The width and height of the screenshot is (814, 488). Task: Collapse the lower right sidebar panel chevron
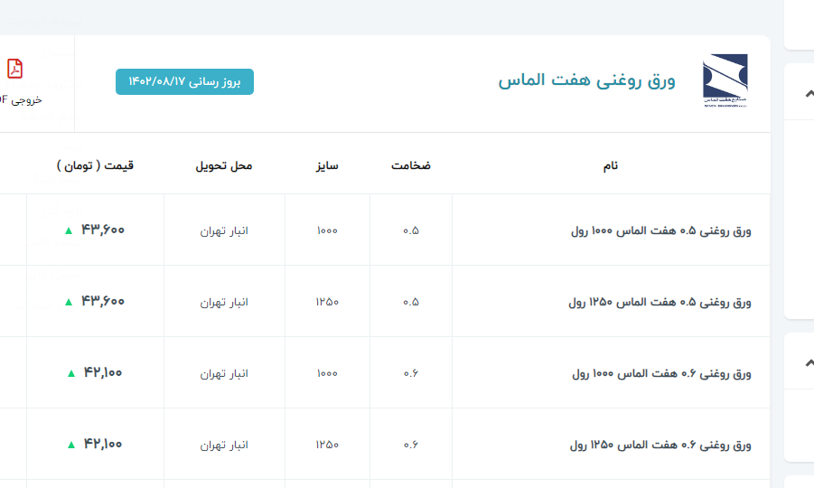point(809,361)
